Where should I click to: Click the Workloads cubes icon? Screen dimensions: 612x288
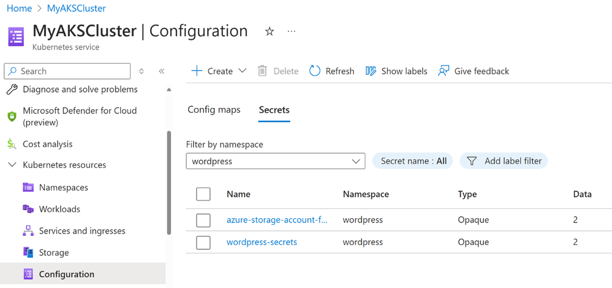tap(28, 209)
